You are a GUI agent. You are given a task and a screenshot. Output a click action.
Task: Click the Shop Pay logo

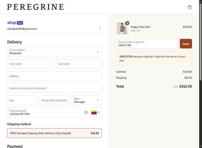[15, 23]
